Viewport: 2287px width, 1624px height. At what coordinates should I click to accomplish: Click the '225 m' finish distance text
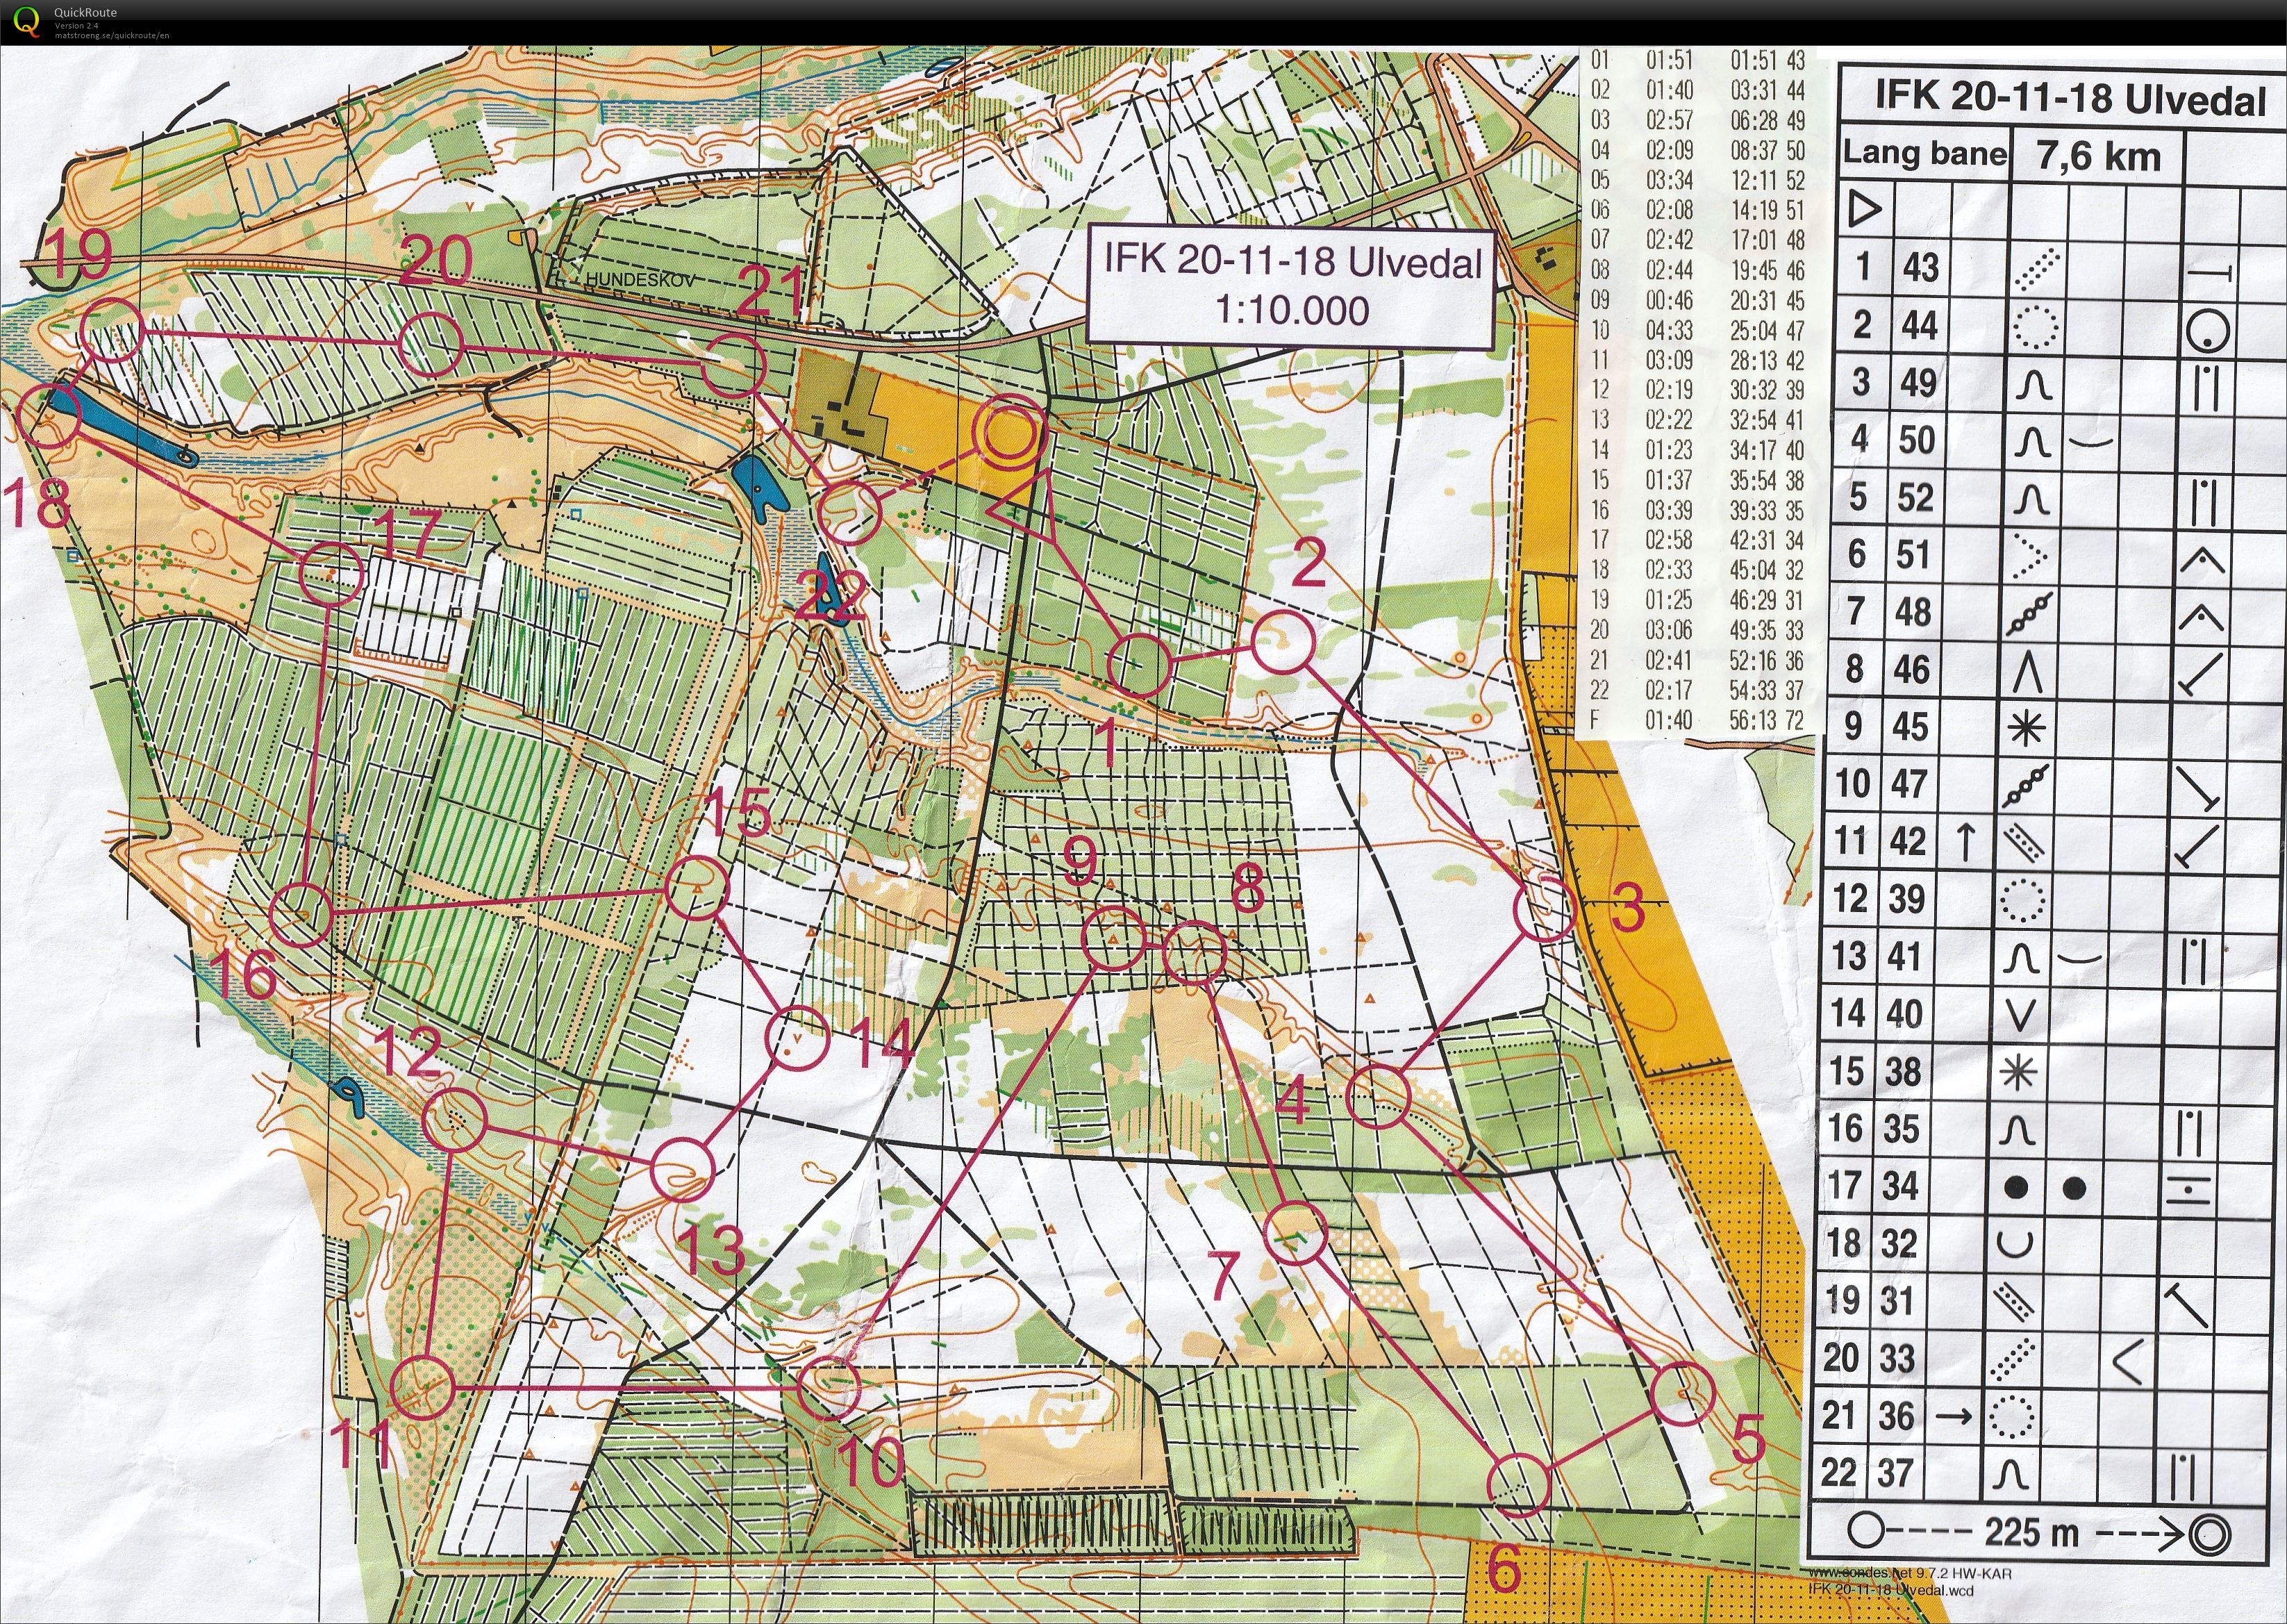2031,1532
